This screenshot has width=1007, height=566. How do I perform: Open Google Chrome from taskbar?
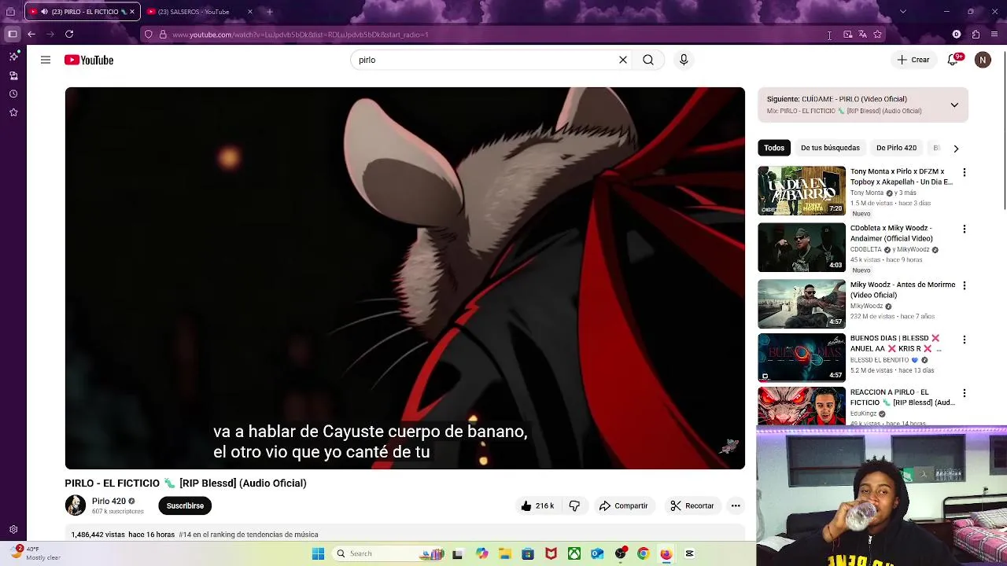643,553
